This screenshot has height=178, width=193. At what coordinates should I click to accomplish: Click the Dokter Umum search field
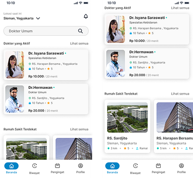click(46, 31)
